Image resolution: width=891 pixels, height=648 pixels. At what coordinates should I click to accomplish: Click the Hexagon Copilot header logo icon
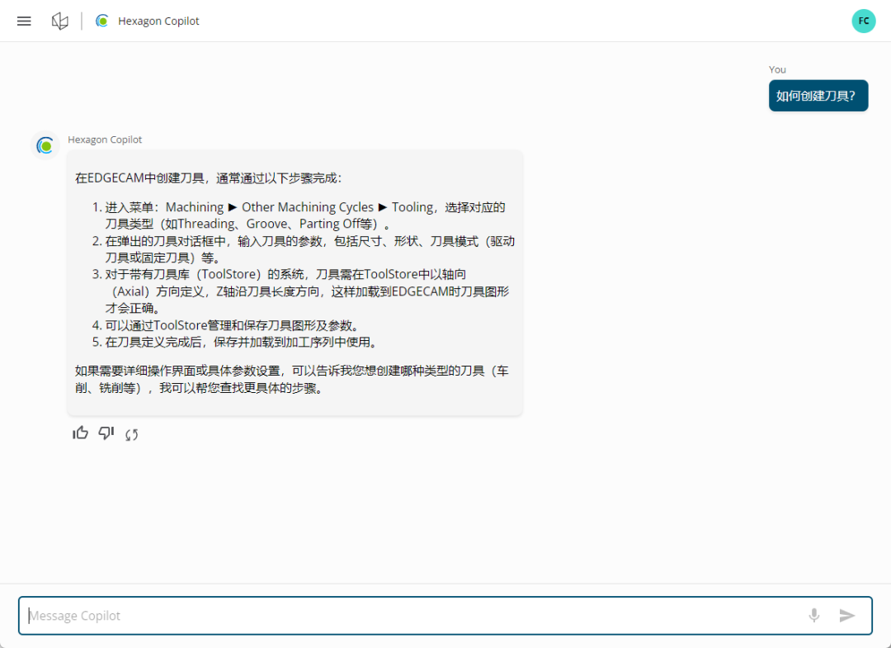click(x=102, y=21)
